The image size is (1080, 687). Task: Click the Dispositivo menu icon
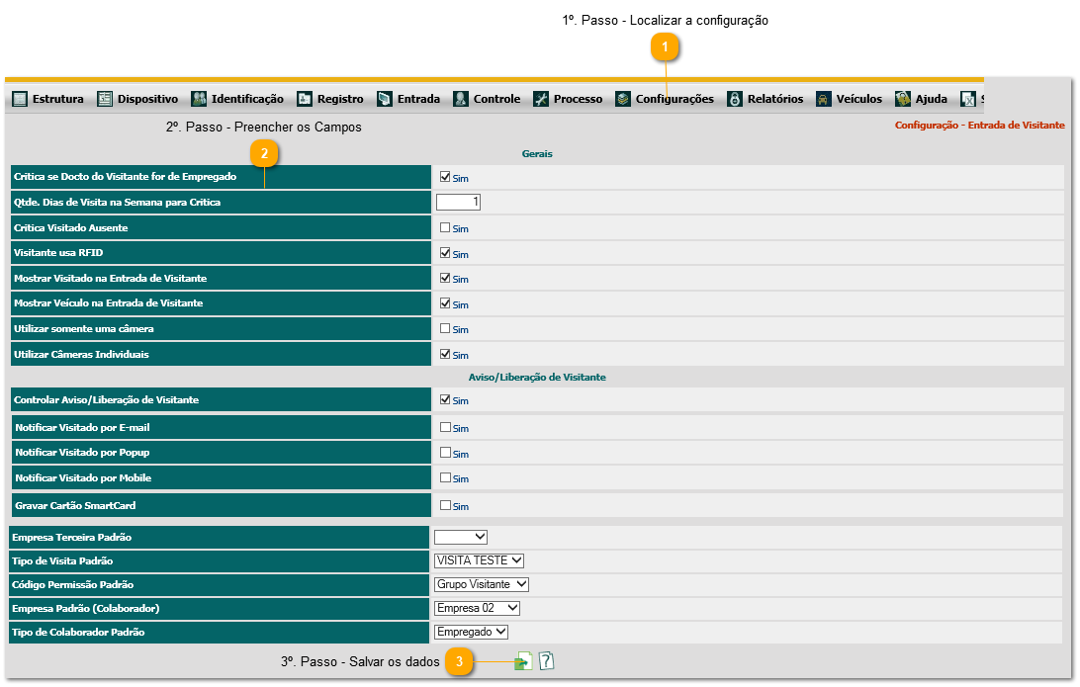point(105,99)
